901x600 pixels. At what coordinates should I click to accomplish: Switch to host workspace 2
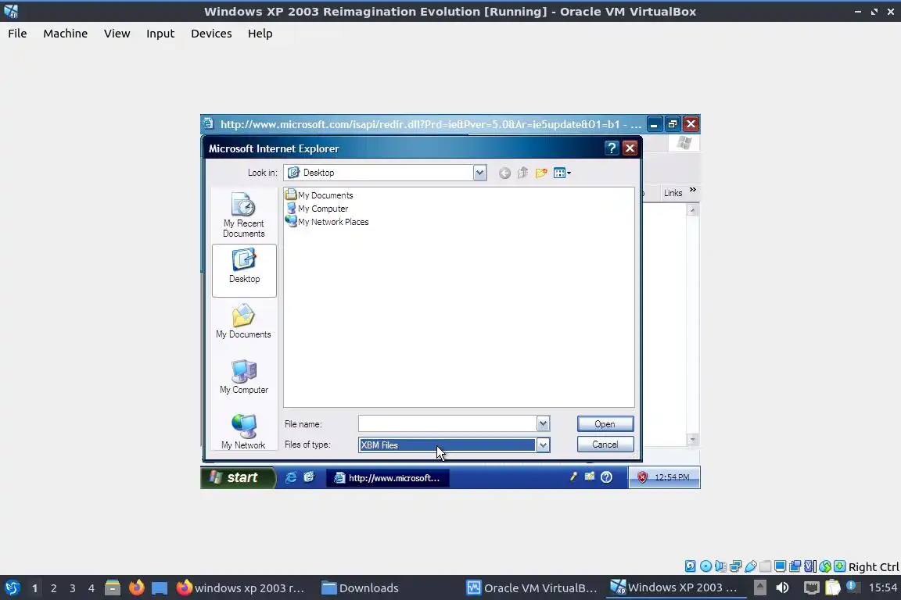pos(53,588)
